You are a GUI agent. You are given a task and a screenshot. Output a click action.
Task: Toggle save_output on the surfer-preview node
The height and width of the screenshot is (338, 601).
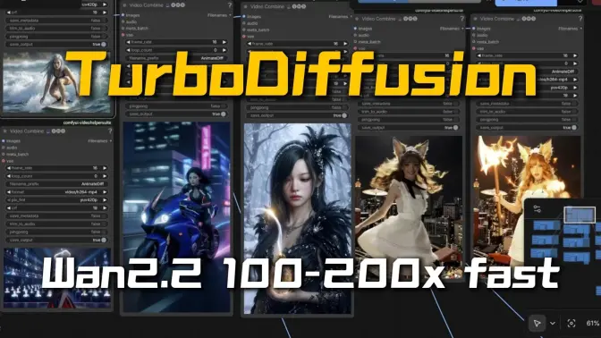[56, 45]
